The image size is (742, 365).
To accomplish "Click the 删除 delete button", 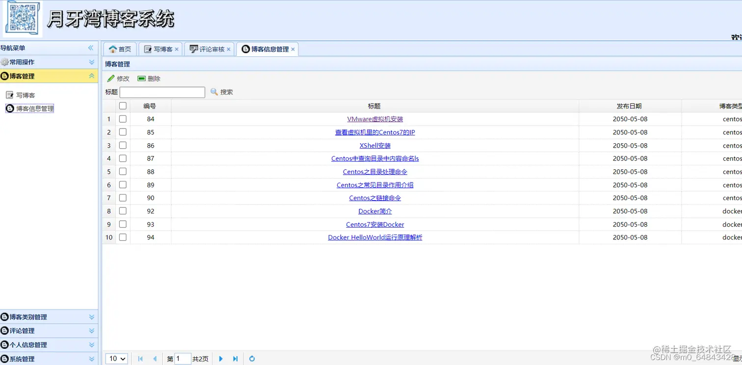I will click(x=149, y=78).
